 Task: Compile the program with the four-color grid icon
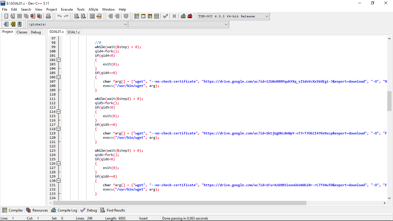point(137,16)
